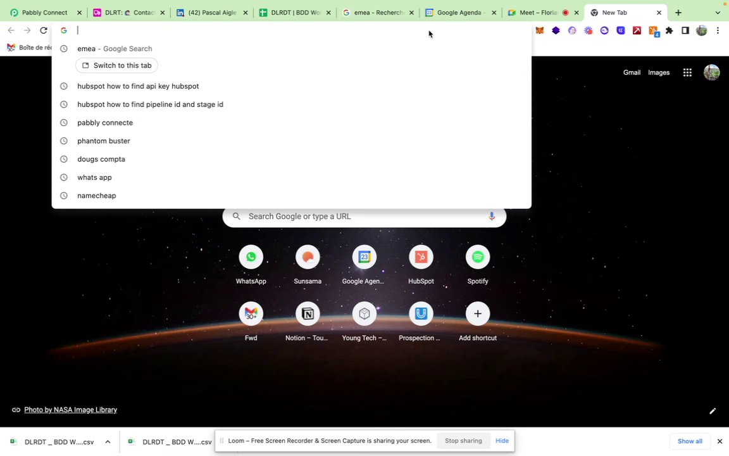Click the Search Google or type a URL box
Viewport: 729px width, 456px height.
(x=364, y=217)
